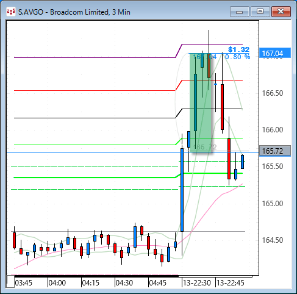
Task: Click the 13-22:45 time axis label
Action: [x=231, y=283]
